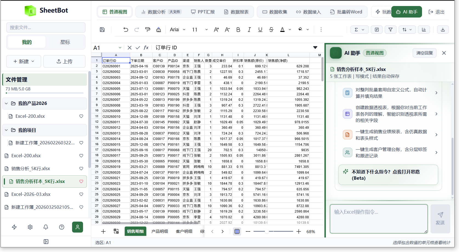The width and height of the screenshot is (459, 252).
Task: Click the 清空回复 button
Action: click(424, 53)
